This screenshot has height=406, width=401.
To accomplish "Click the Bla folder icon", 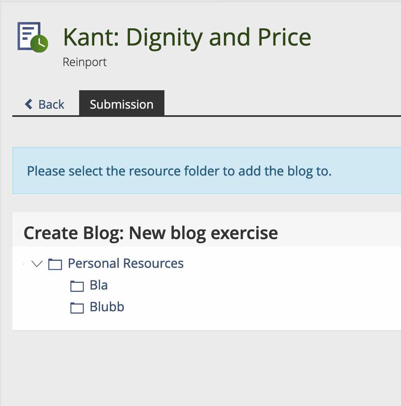I will click(77, 286).
